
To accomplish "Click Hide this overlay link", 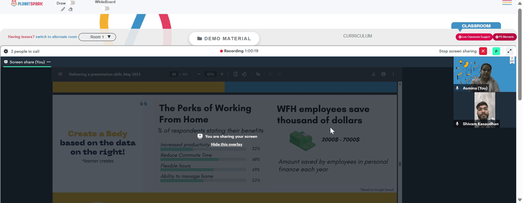I will pyautogui.click(x=227, y=144).
